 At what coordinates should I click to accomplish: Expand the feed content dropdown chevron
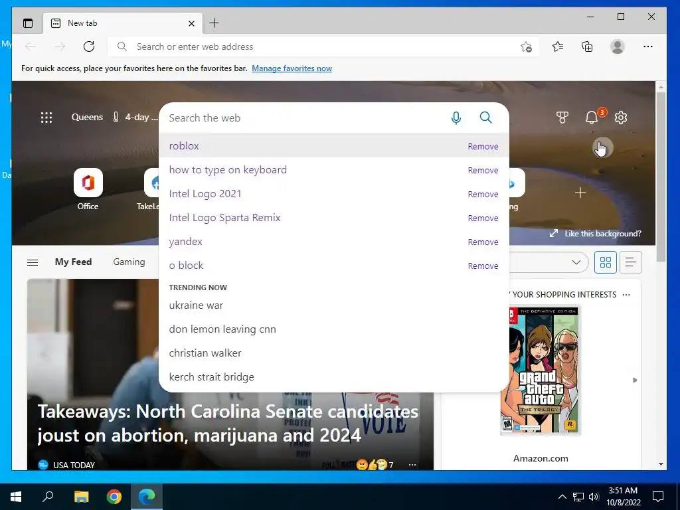coord(576,262)
